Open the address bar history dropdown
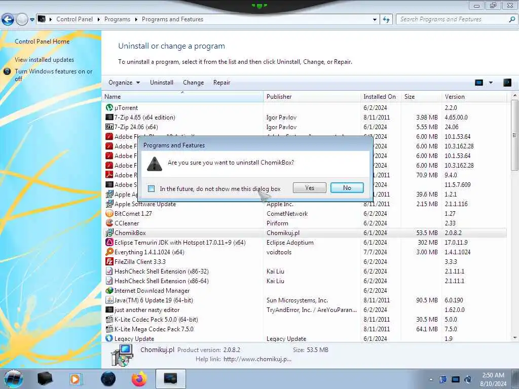Screen dimensions: 519x389 pyautogui.click(x=375, y=20)
